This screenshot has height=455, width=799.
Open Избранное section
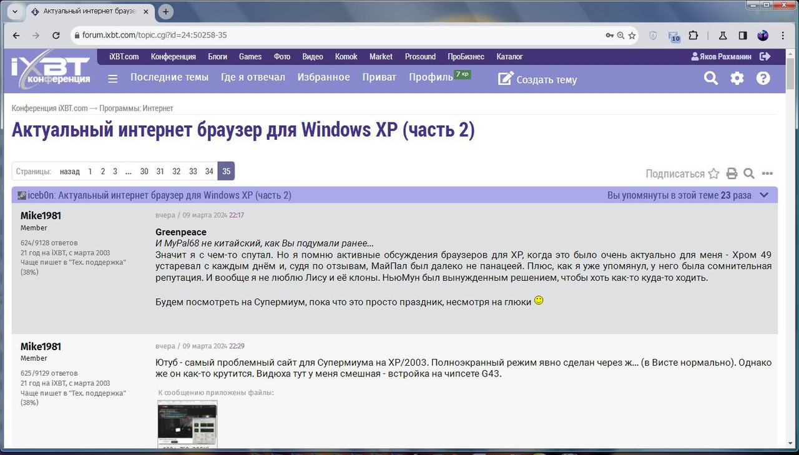(323, 77)
